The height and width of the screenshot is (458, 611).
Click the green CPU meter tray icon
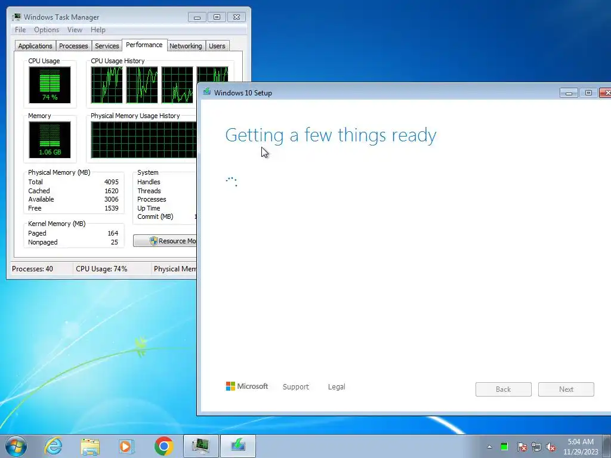click(504, 447)
